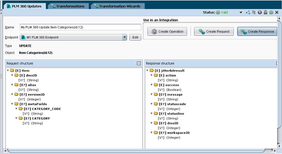Click the folder icon of statusline node

tap(156, 113)
